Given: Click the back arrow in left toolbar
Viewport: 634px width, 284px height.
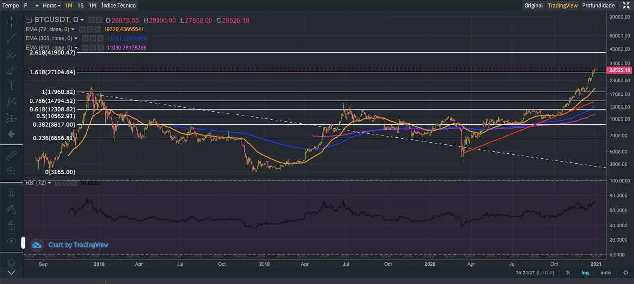Looking at the screenshot, I should coord(11,134).
